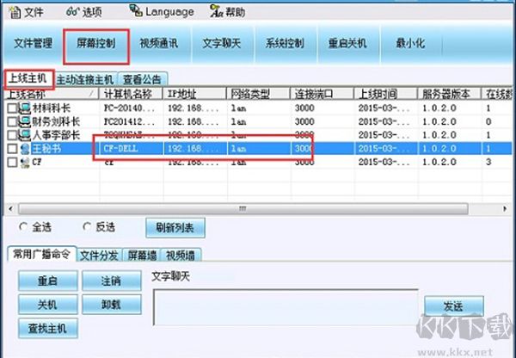516x358 pixels.
Task: Click the 关机 button
Action: [48, 305]
